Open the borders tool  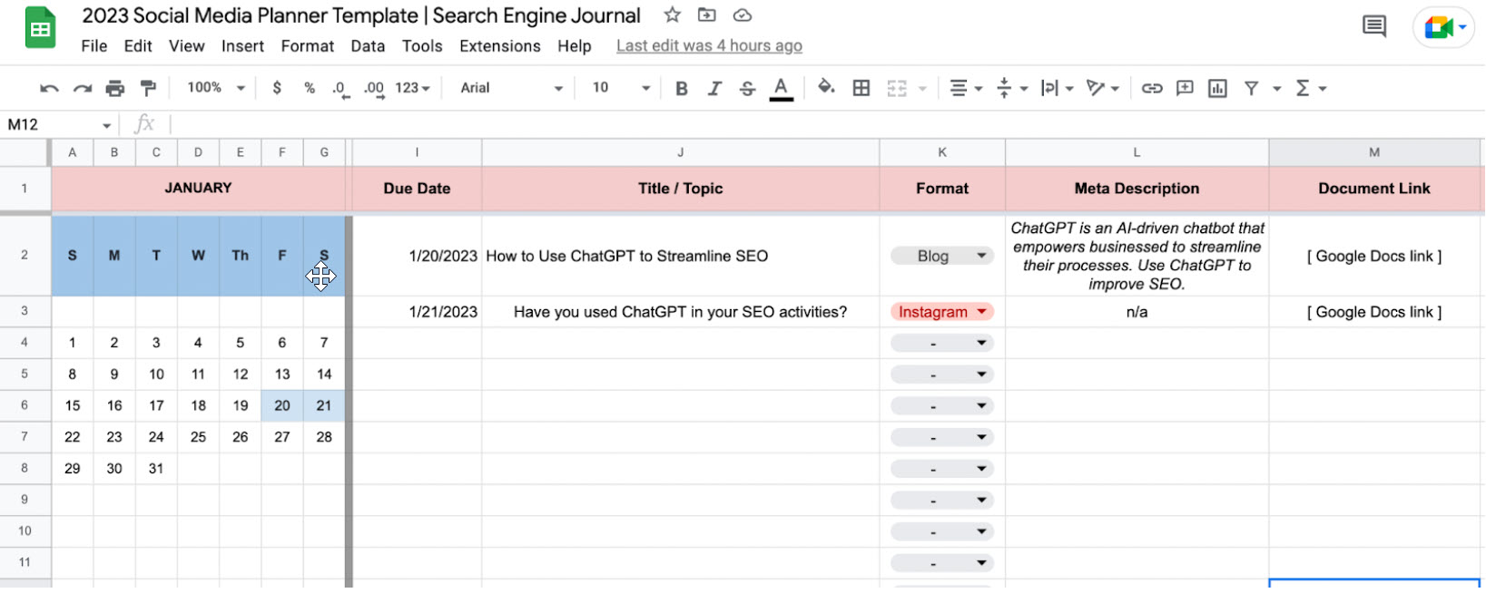861,88
